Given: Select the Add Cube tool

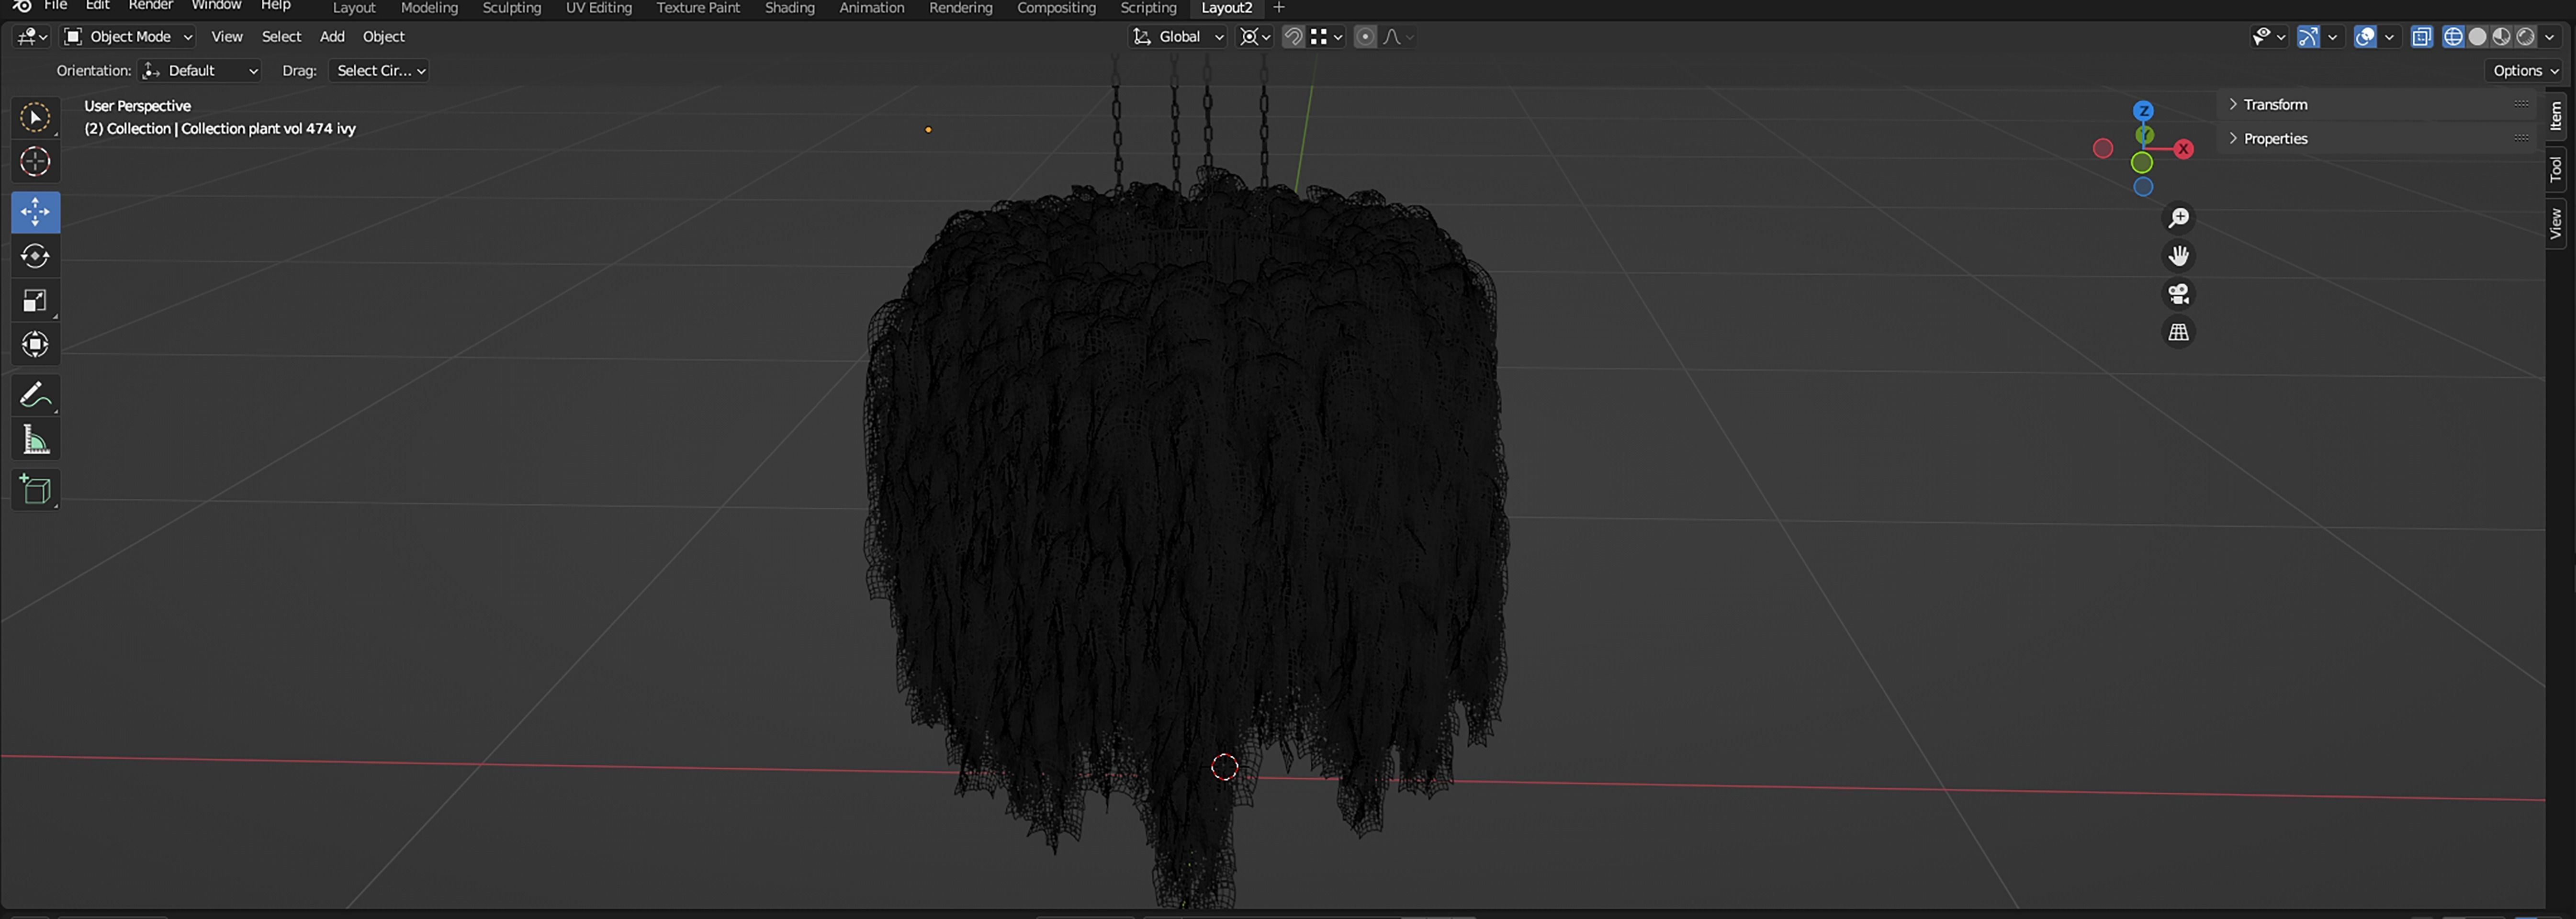Looking at the screenshot, I should pos(35,490).
